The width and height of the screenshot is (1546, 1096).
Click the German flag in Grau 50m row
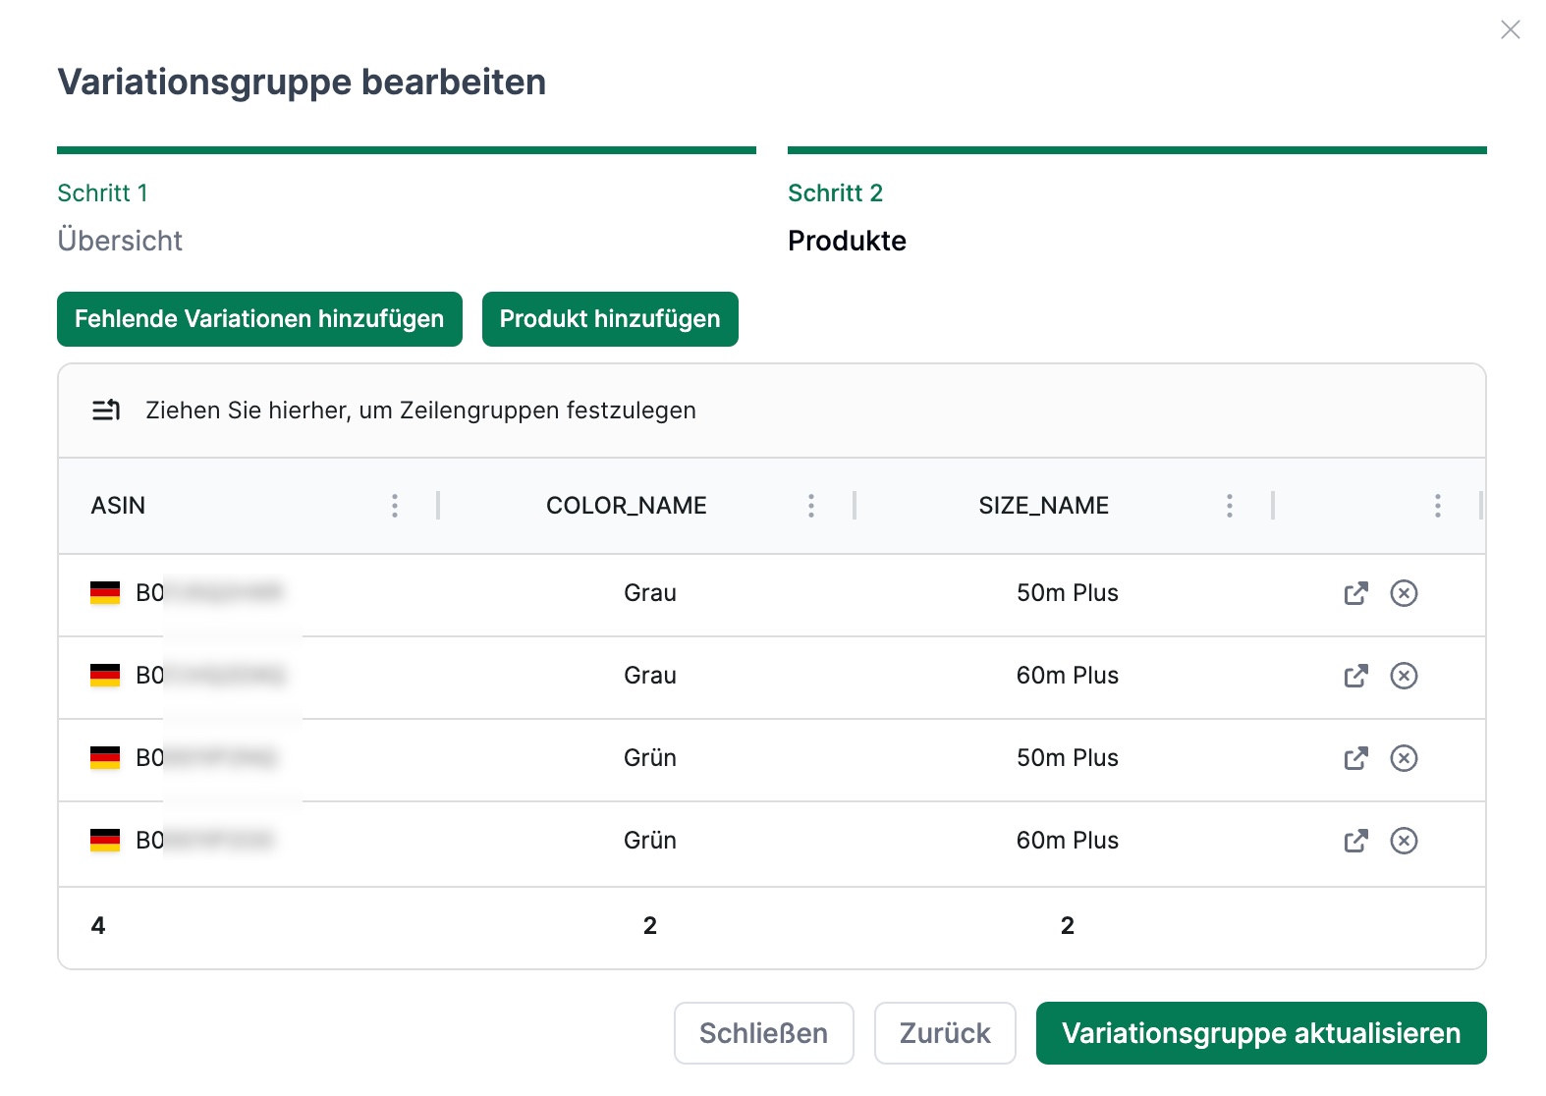pyautogui.click(x=105, y=593)
